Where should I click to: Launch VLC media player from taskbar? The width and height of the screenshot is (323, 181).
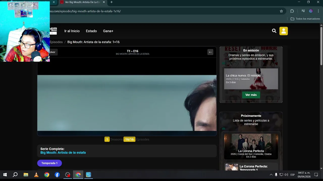pos(36,175)
